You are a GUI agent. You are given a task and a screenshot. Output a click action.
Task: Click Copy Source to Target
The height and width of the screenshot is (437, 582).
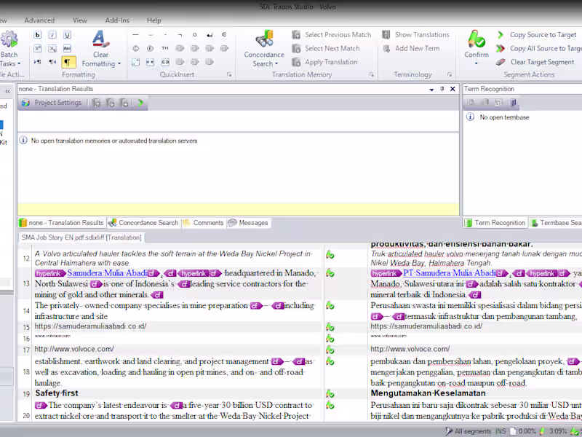coord(537,35)
